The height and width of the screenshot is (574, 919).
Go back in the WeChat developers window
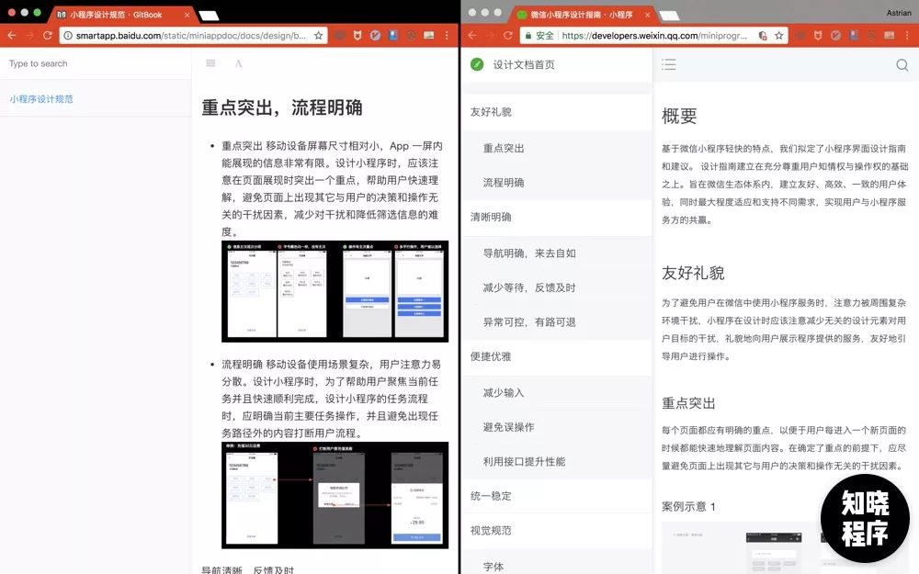pos(472,35)
